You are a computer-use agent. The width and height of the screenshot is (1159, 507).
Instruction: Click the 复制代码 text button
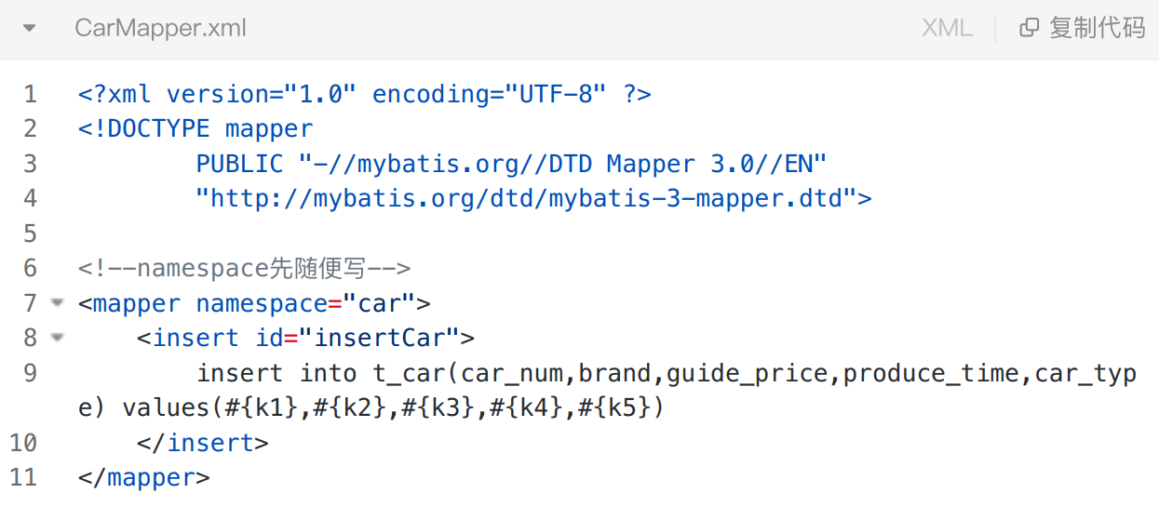pyautogui.click(x=1097, y=28)
